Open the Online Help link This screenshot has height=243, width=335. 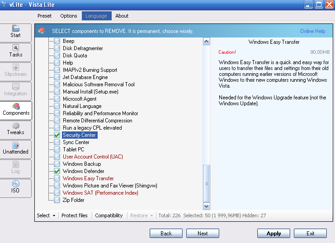(312, 31)
